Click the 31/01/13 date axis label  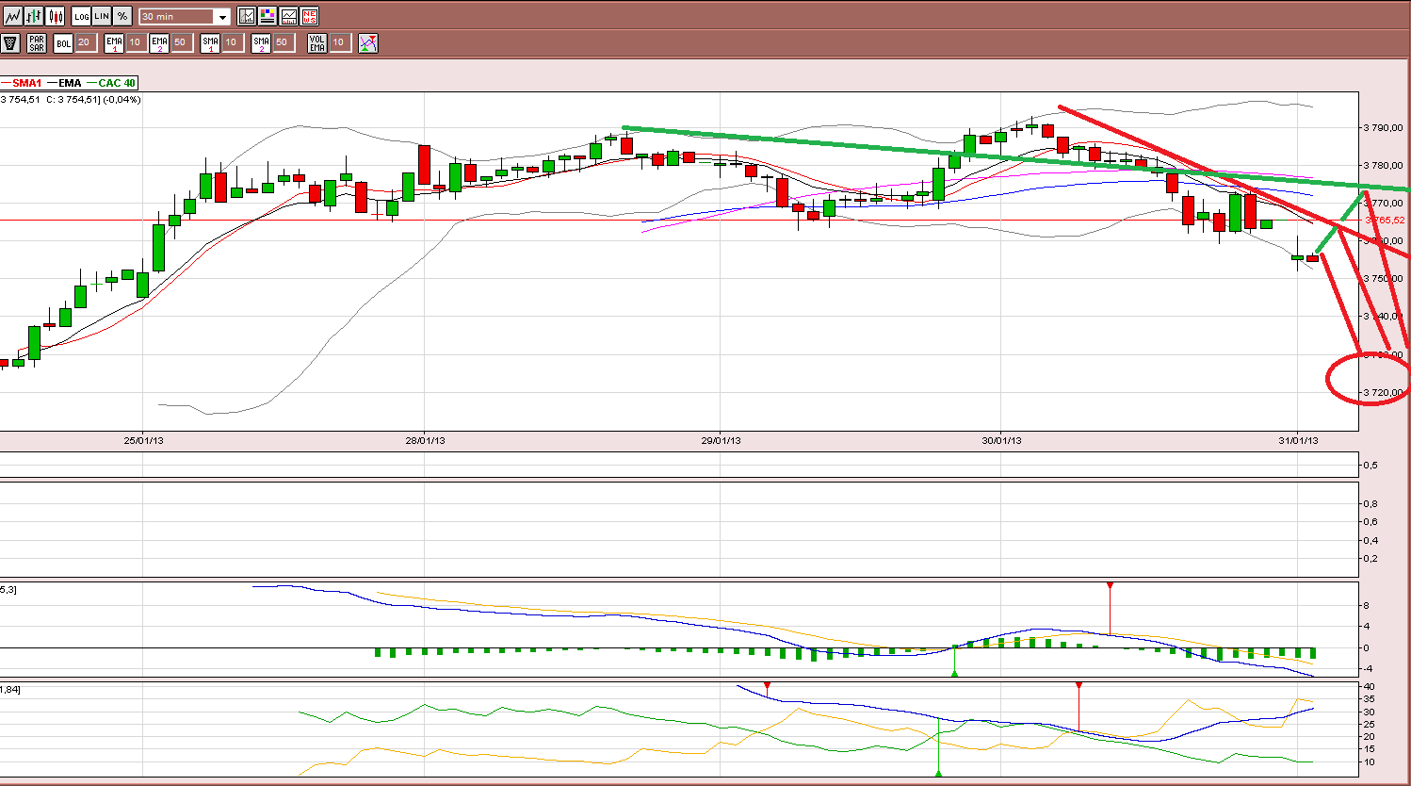coord(1298,440)
